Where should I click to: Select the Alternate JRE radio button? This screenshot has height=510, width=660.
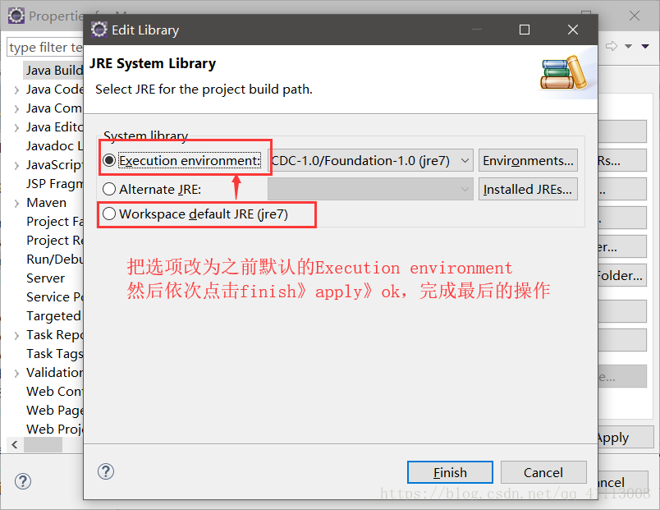click(x=109, y=189)
